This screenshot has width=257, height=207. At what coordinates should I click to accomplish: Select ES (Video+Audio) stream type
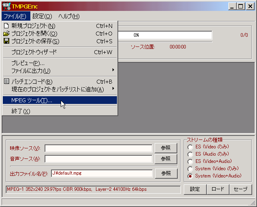coord(210,161)
